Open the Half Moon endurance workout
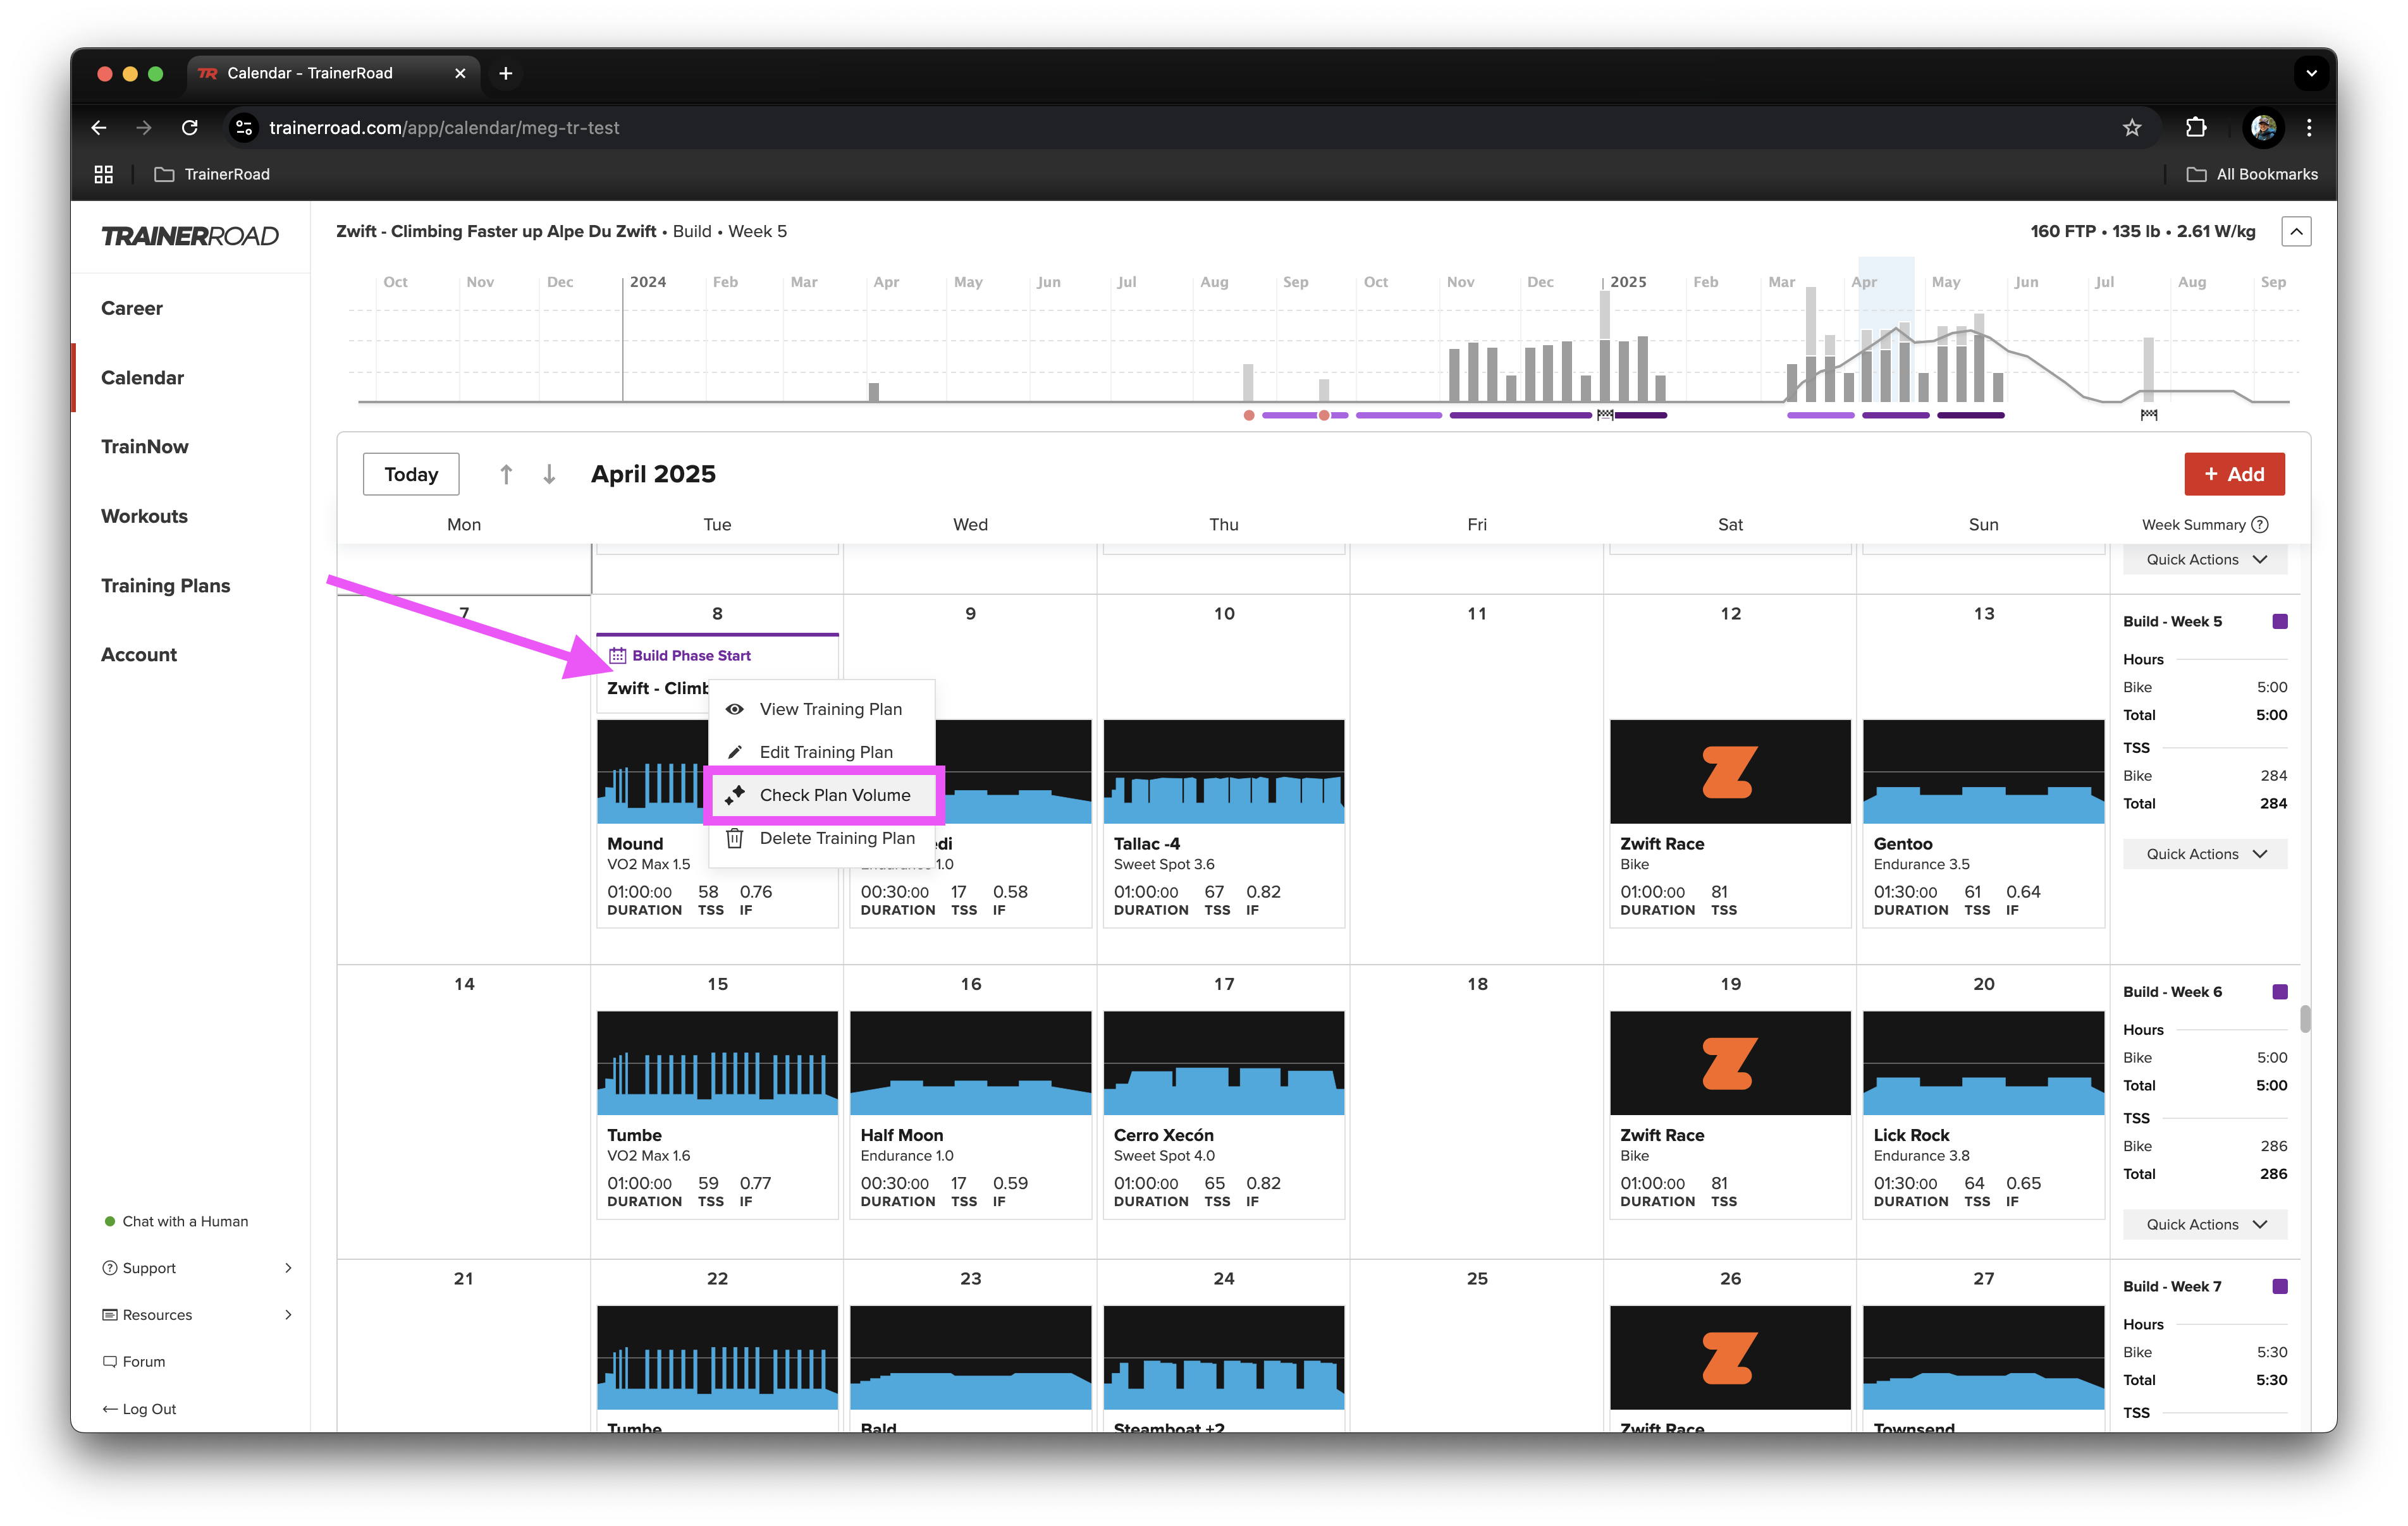Screen dimensions: 2408x1526 (x=970, y=1114)
